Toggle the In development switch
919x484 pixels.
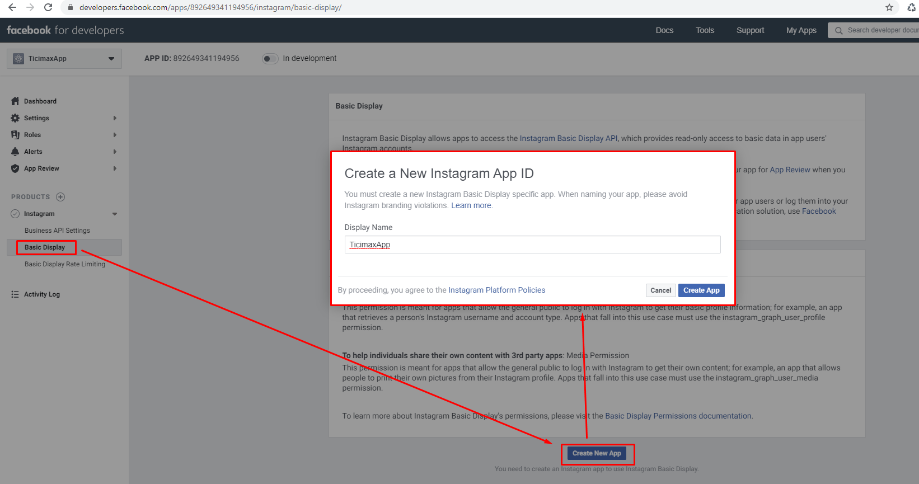coord(270,59)
